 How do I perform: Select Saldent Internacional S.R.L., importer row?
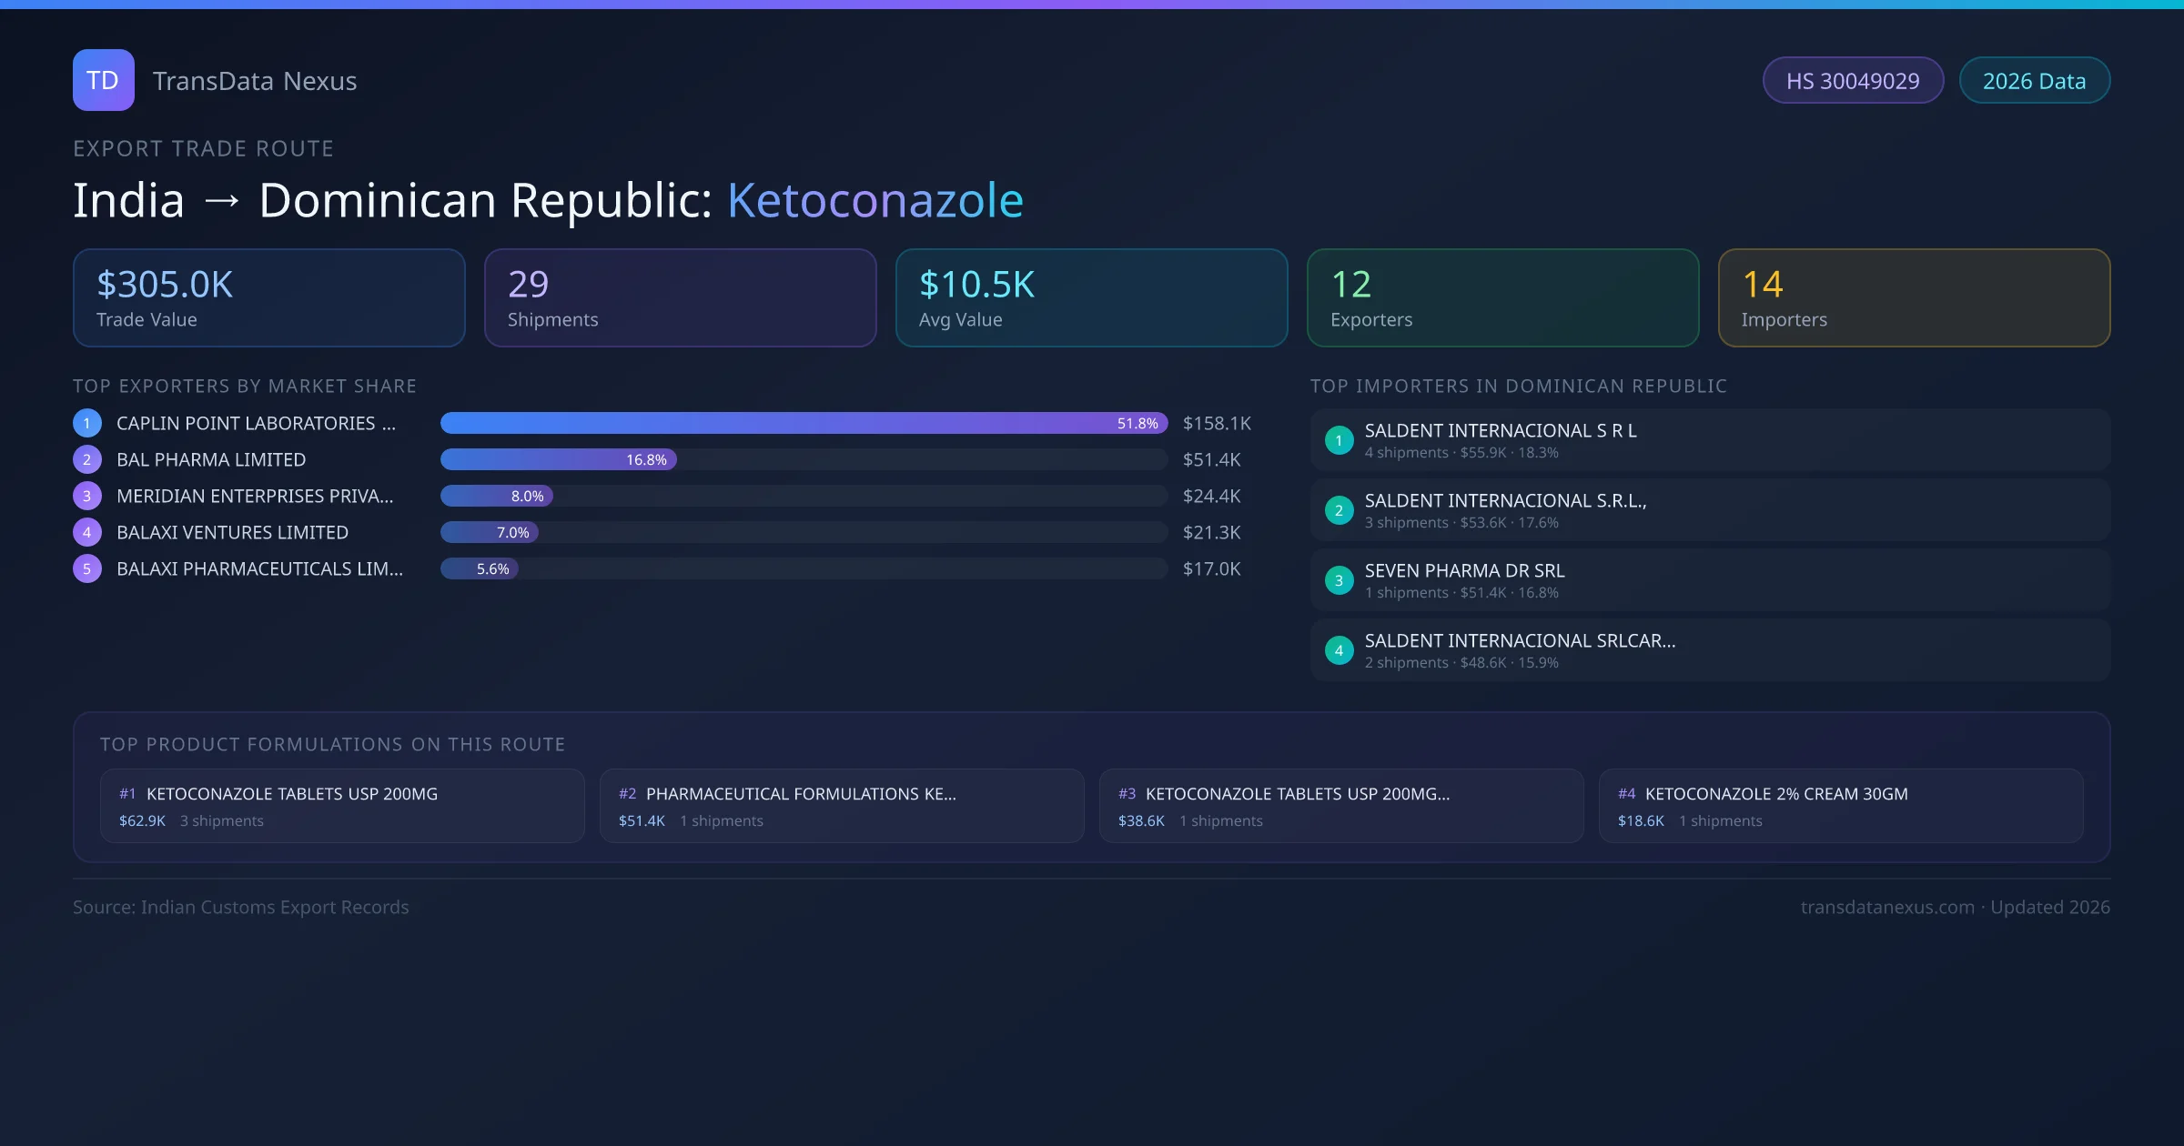[1709, 510]
